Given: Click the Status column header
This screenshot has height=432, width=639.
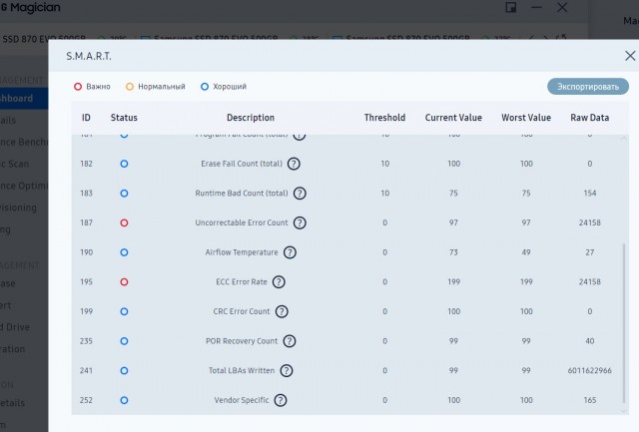Looking at the screenshot, I should click(124, 118).
